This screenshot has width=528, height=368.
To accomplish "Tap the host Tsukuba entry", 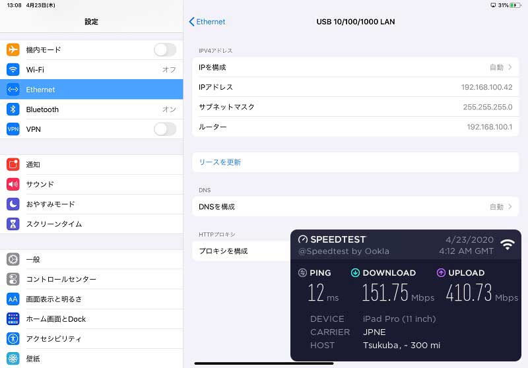I will tap(401, 345).
